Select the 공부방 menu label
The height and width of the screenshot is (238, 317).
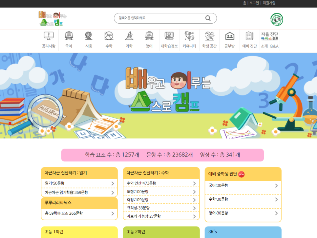pyautogui.click(x=230, y=46)
